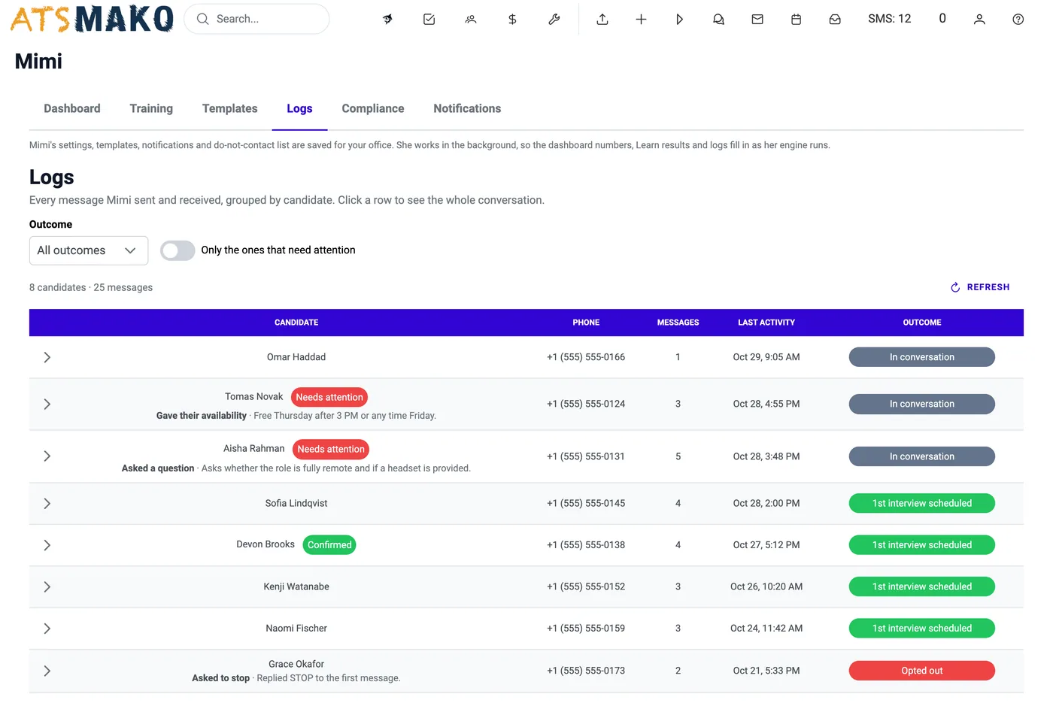Click Grace Okafor's Opted out badge
This screenshot has height=703, width=1053.
[922, 671]
